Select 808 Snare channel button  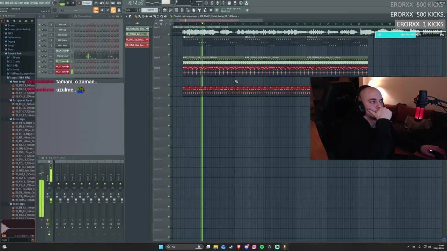(x=63, y=40)
